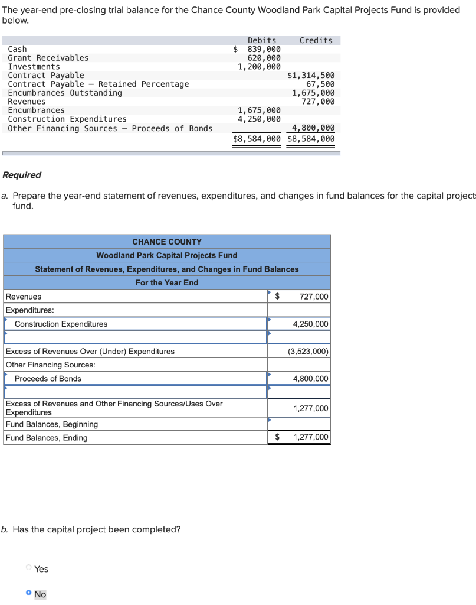Select the No radio button
This screenshot has height=605, width=476.
pyautogui.click(x=29, y=594)
